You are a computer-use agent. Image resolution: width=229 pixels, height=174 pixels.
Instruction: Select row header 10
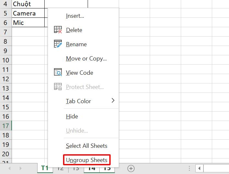click(x=6, y=60)
